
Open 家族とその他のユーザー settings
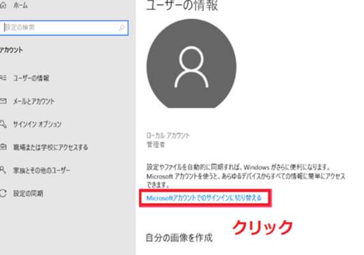tap(41, 170)
